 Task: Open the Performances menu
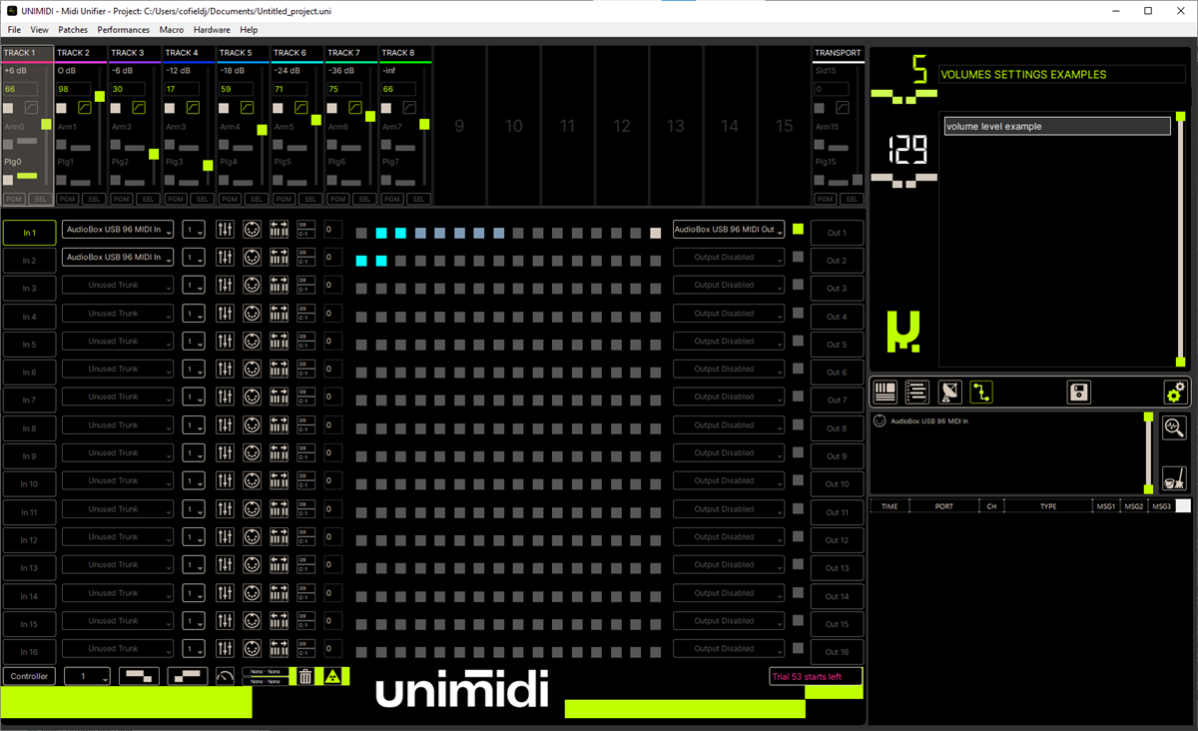[124, 30]
